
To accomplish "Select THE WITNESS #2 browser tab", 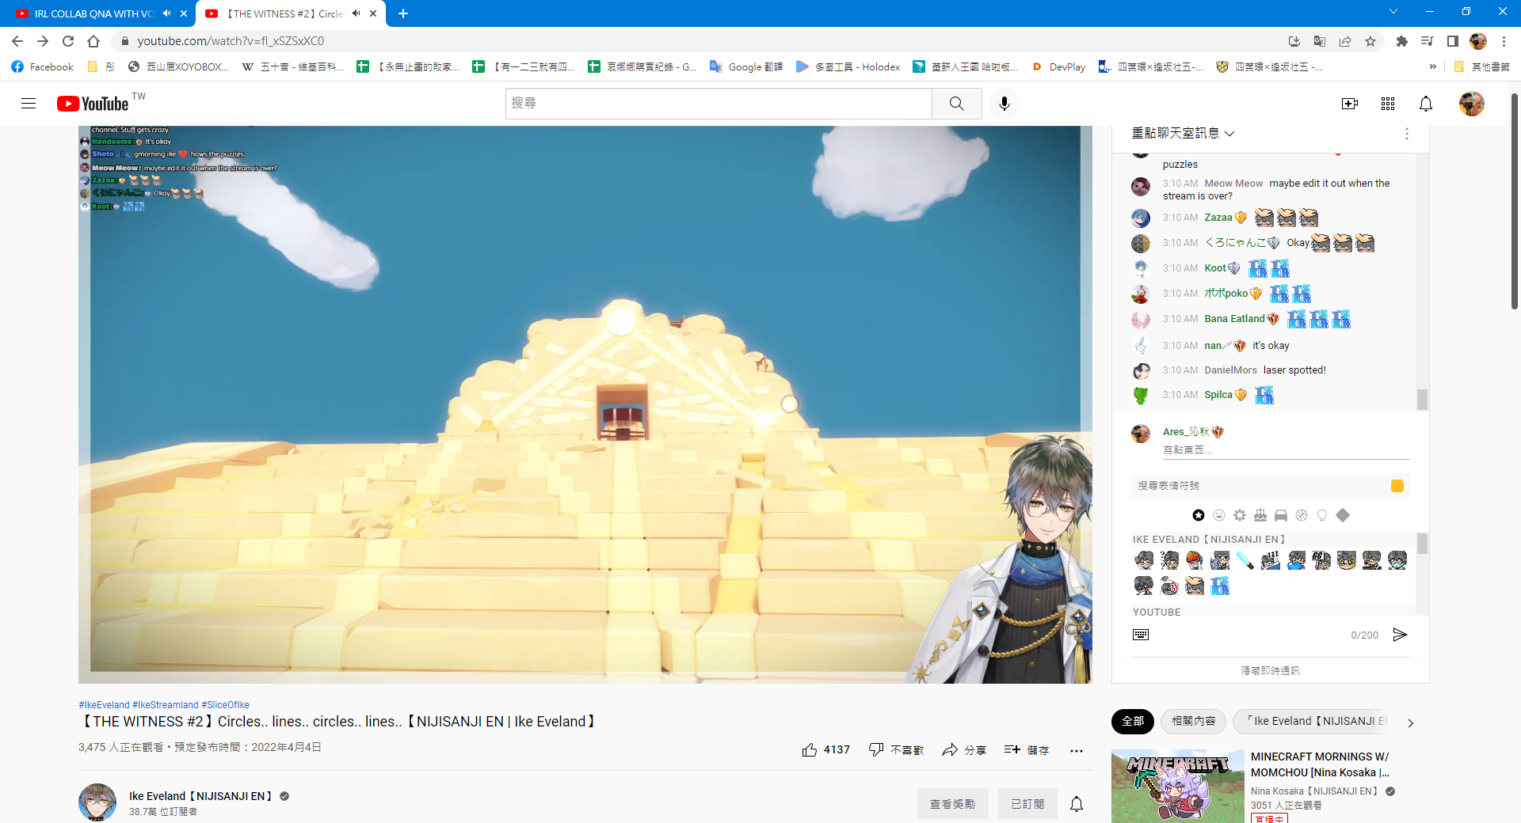I will pyautogui.click(x=285, y=13).
